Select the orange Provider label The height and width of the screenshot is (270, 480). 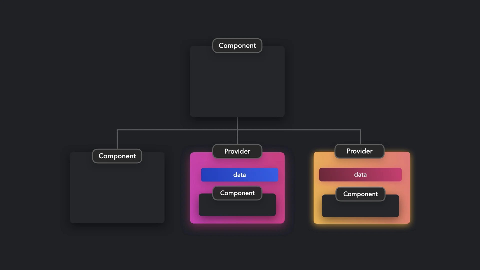pos(359,151)
